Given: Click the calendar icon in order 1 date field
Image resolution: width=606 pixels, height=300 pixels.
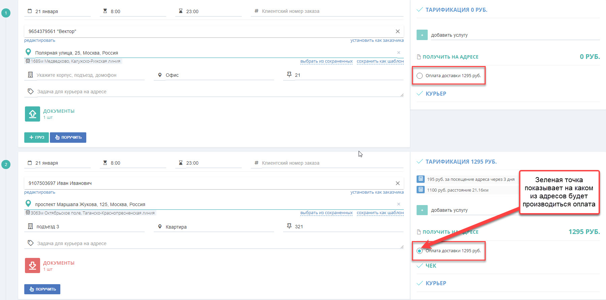Looking at the screenshot, I should coord(30,11).
